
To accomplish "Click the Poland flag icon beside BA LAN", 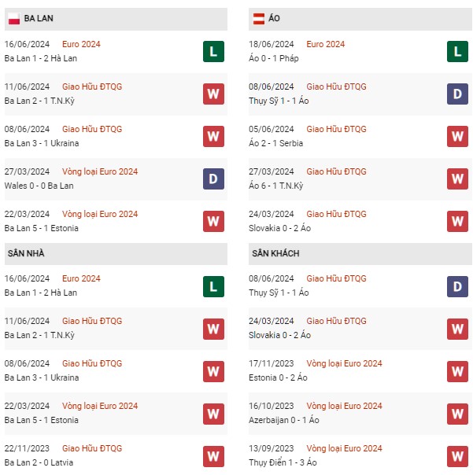I will [13, 18].
